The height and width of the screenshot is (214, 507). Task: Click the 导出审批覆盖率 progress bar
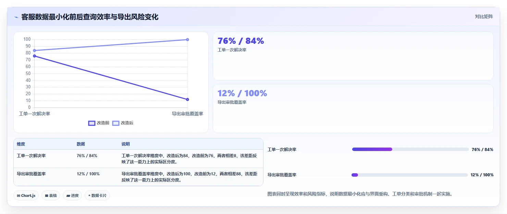tap(410, 175)
